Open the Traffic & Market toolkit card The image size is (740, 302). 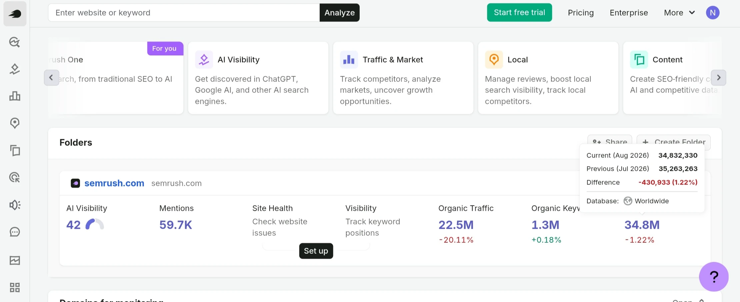[403, 78]
